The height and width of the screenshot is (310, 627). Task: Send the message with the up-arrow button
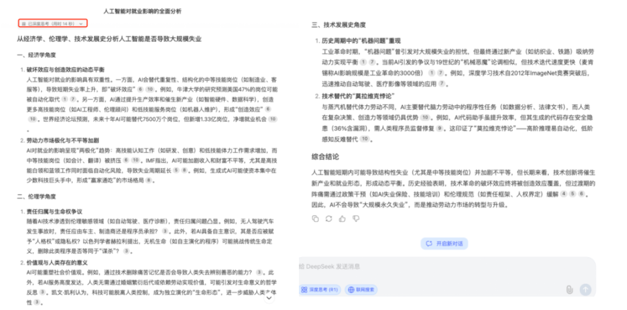point(585,290)
